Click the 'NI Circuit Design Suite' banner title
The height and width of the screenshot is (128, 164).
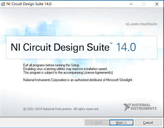pos(60,47)
